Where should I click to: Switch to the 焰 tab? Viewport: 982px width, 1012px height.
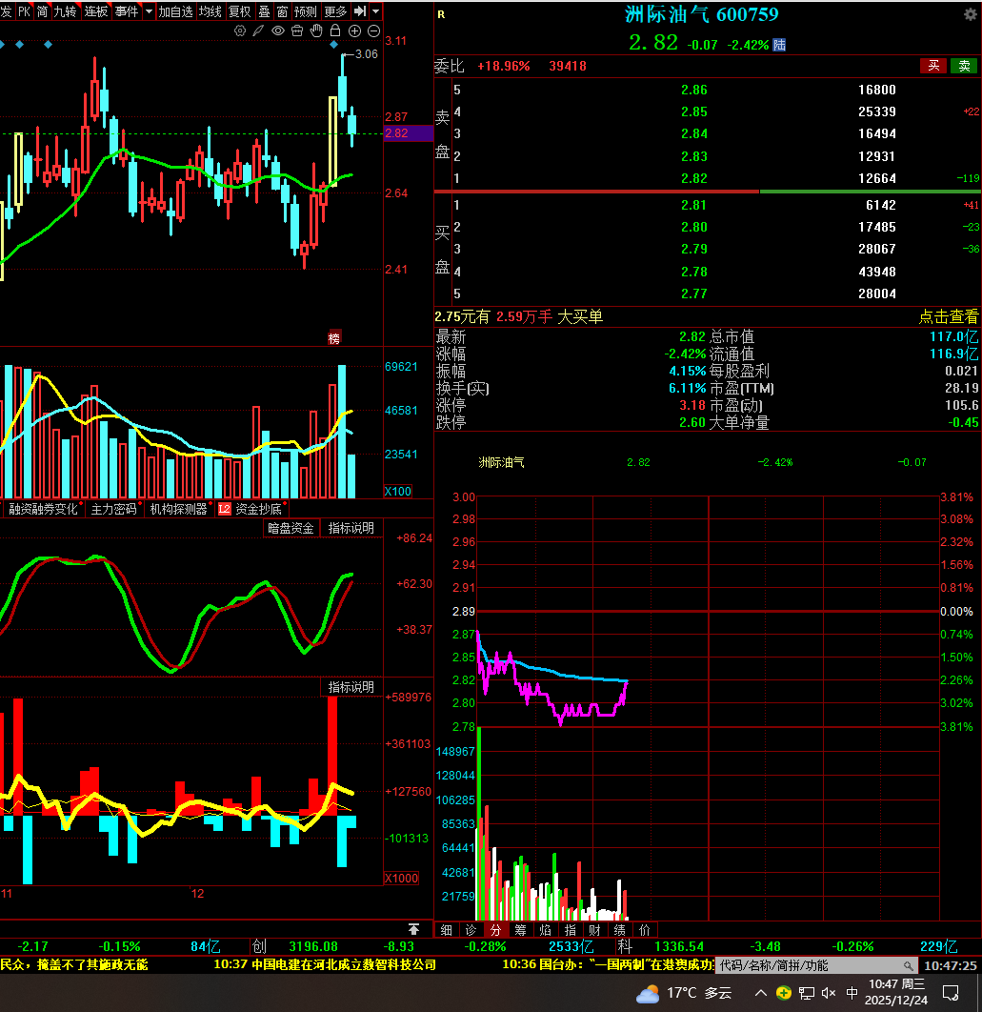545,930
